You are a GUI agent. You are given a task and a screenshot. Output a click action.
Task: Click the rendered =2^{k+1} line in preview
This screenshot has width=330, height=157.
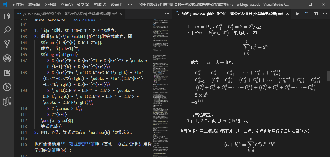(197, 102)
